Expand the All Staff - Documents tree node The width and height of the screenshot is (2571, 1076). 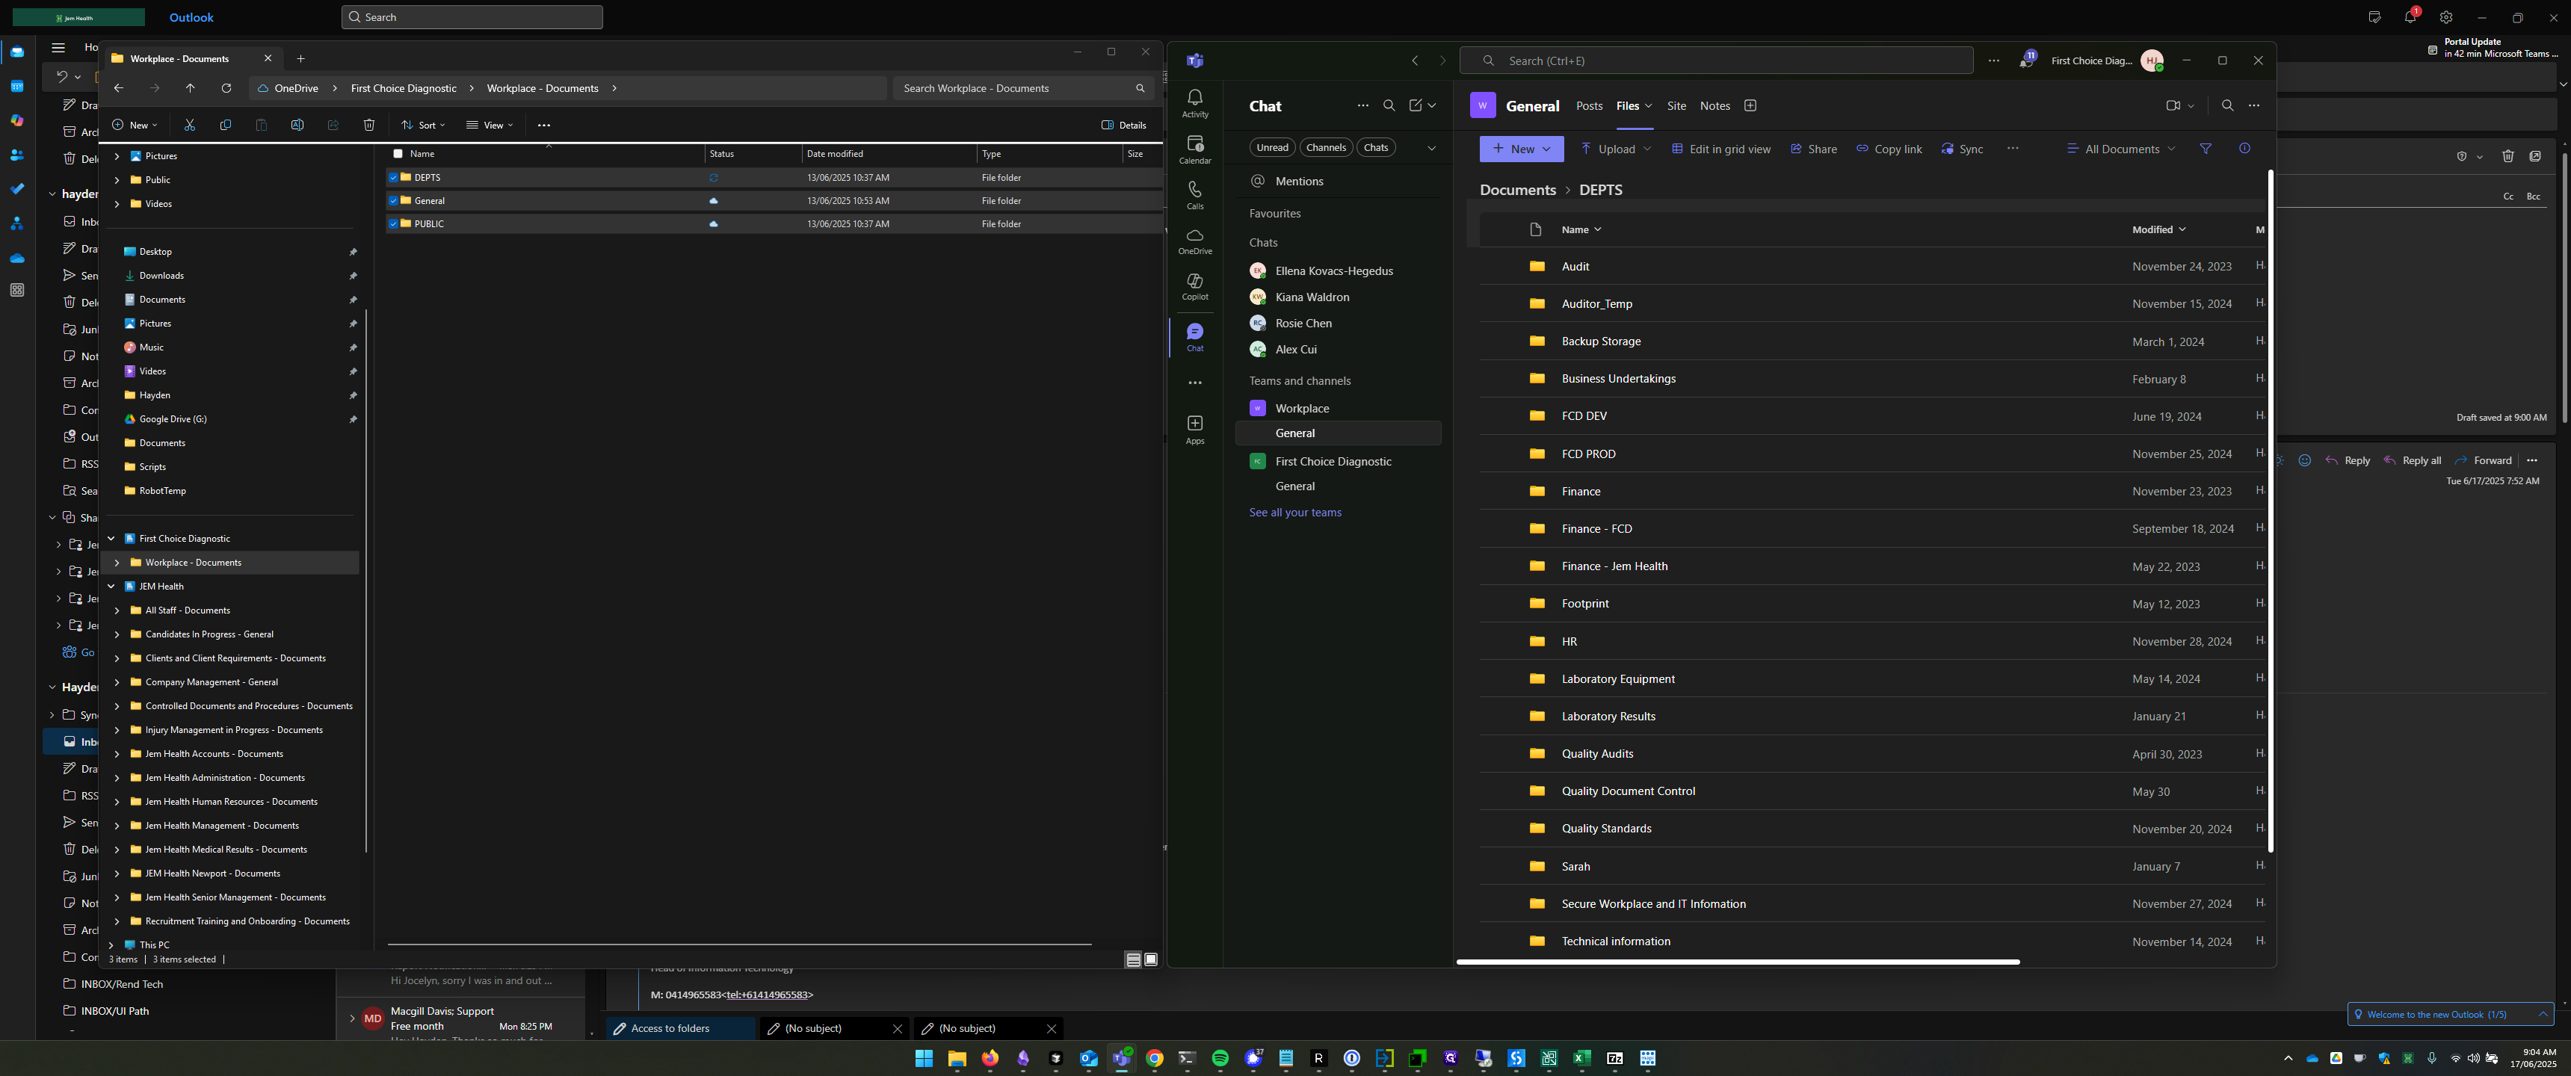[117, 611]
